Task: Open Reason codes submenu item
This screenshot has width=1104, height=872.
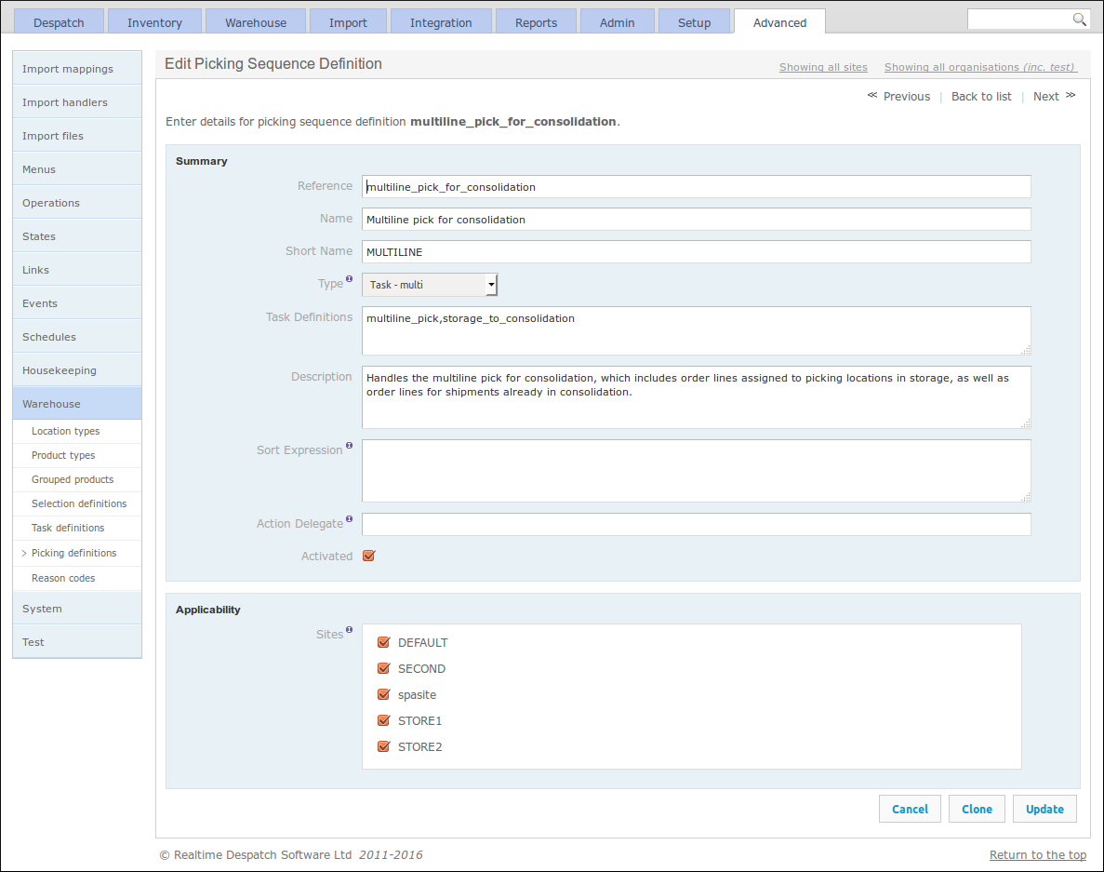Action: click(77, 578)
